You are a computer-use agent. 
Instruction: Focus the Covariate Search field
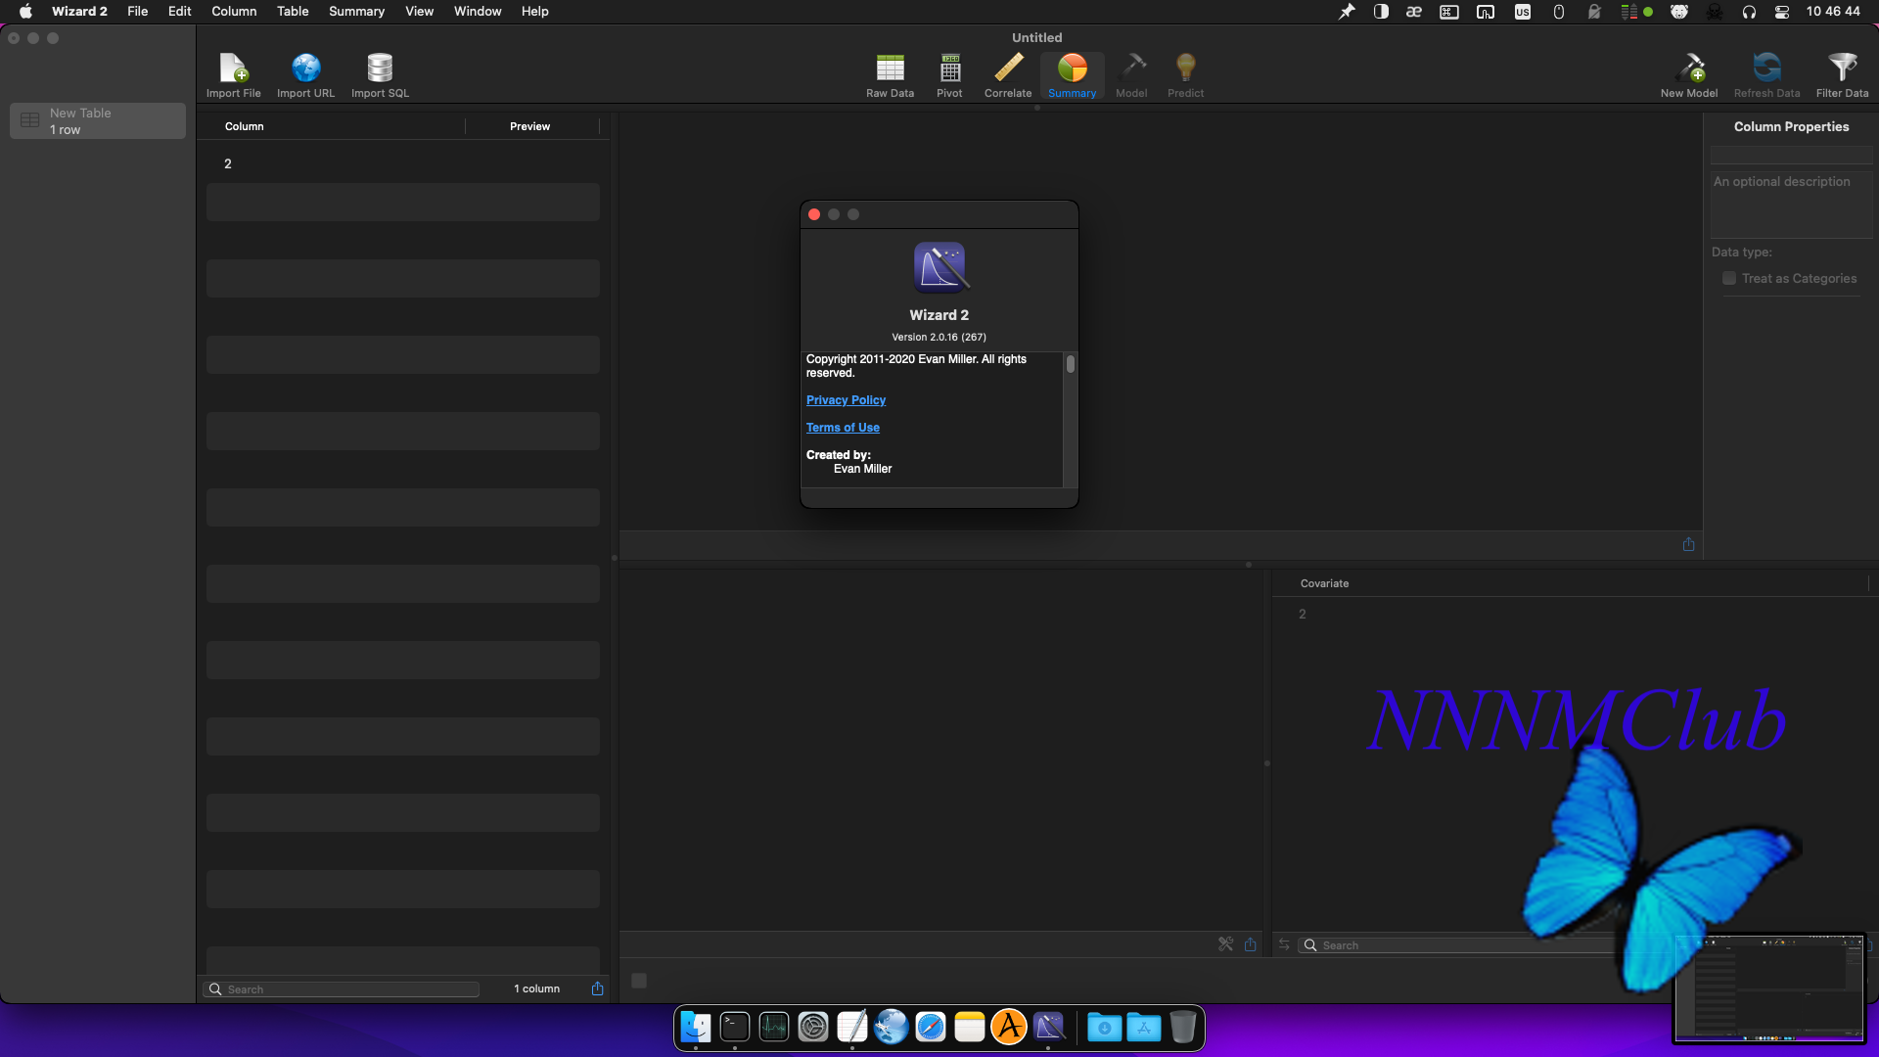[x=1458, y=945]
